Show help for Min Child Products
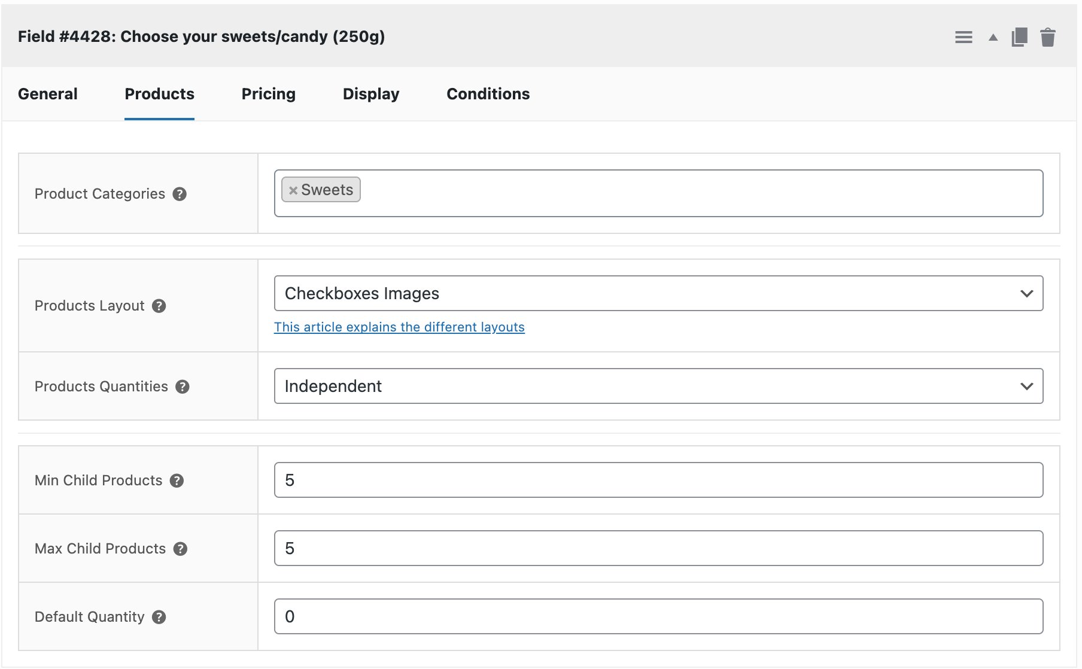Screen dimensions: 1082x669 (177, 481)
